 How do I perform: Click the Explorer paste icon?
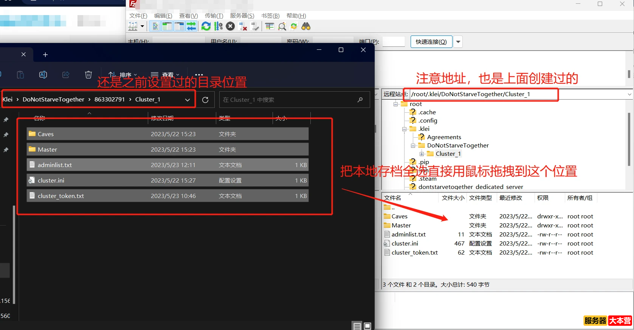click(20, 75)
